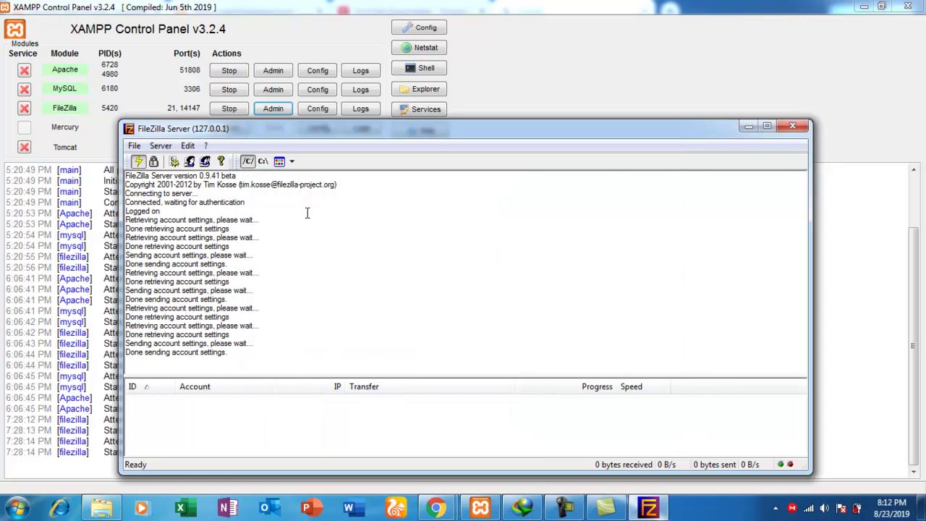Open OneNote from the taskbar
Screen dimensions: 926x521
226,508
